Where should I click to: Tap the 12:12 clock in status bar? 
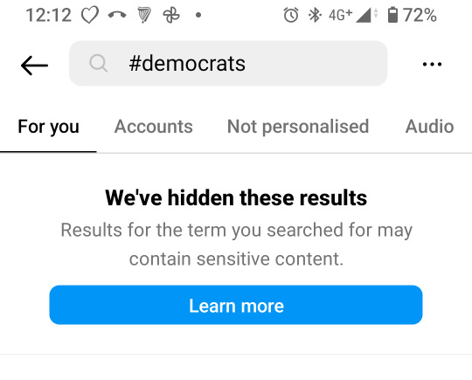click(x=49, y=15)
